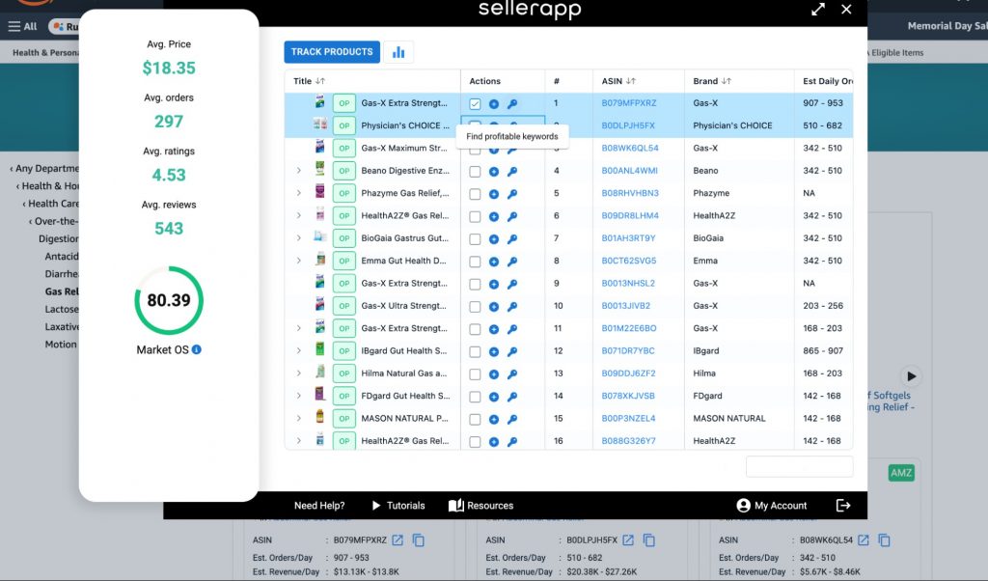This screenshot has width=988, height=581.
Task: Expand the FDgard Gut Health row
Action: click(x=299, y=396)
